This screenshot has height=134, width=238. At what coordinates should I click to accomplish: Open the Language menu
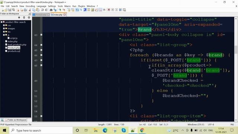(x=41, y=6)
